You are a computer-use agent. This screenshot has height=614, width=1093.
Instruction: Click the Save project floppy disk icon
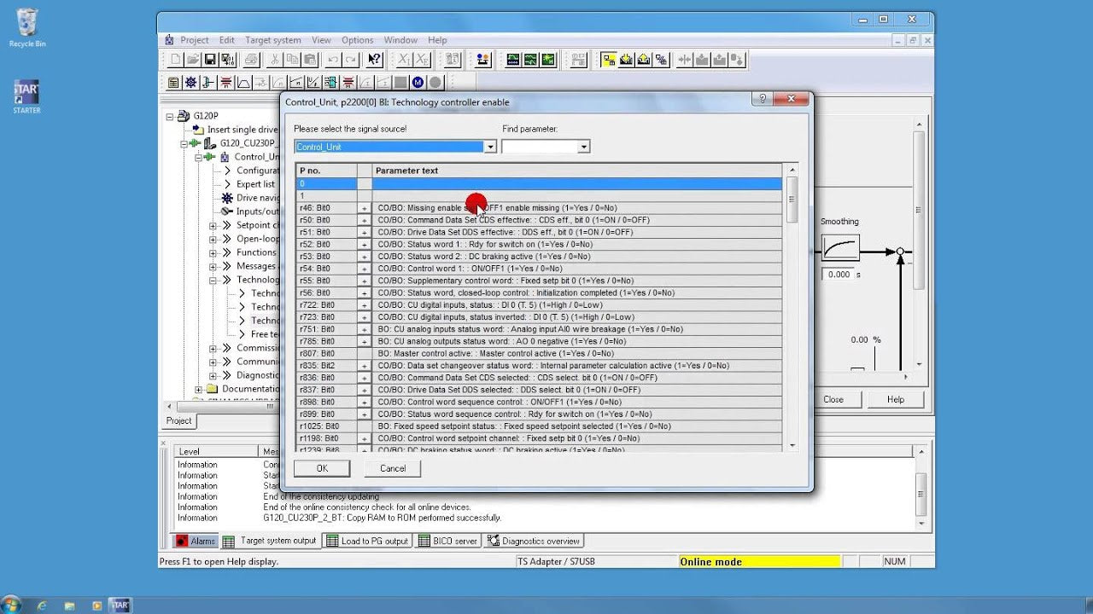(x=210, y=60)
